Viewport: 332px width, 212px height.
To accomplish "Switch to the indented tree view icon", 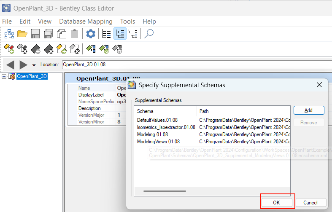I will (x=133, y=34).
